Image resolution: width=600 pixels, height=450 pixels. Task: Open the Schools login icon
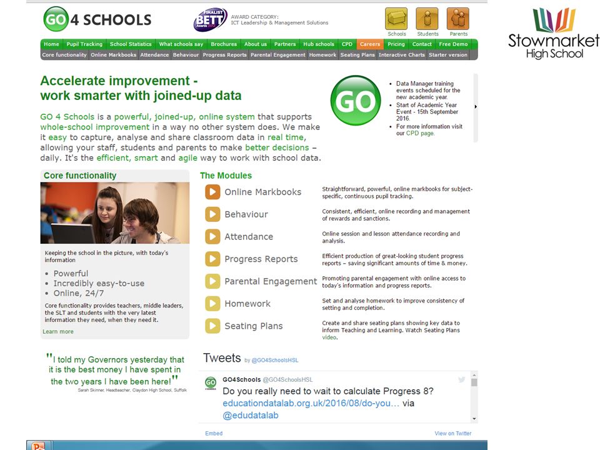click(x=396, y=18)
